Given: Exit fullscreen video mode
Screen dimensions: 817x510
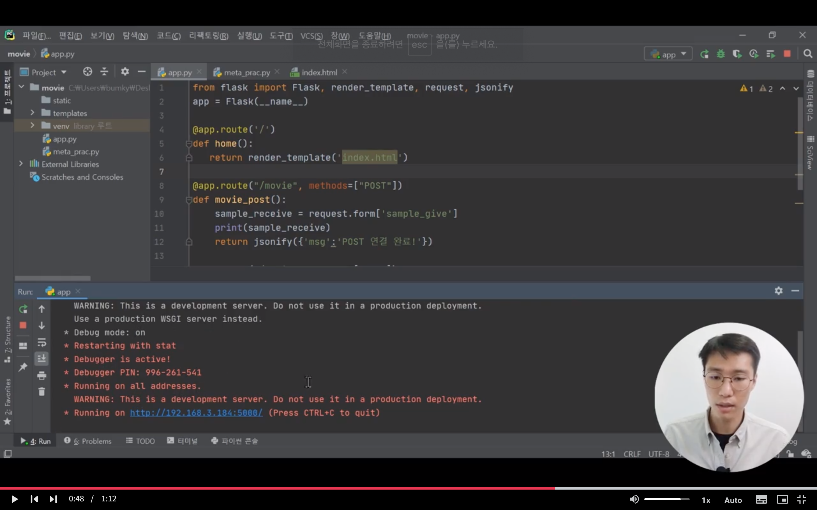Looking at the screenshot, I should point(801,499).
